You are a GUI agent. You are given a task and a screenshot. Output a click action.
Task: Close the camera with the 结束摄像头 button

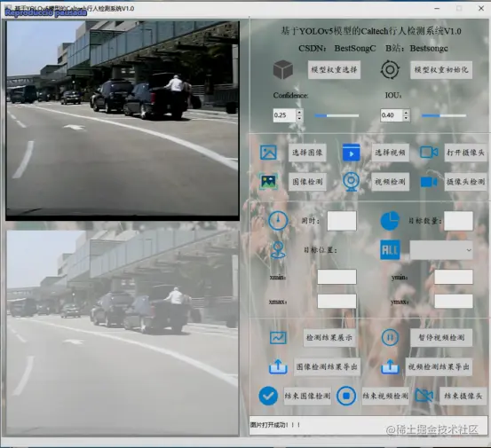click(x=463, y=396)
